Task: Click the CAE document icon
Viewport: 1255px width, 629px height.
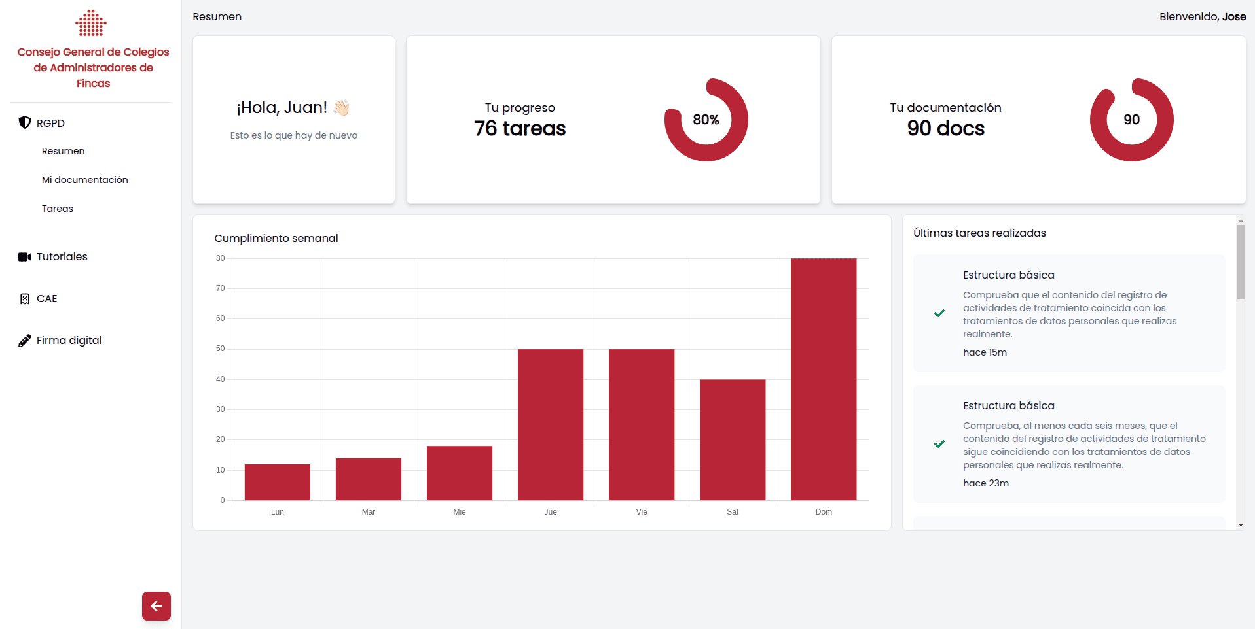Action: point(25,299)
